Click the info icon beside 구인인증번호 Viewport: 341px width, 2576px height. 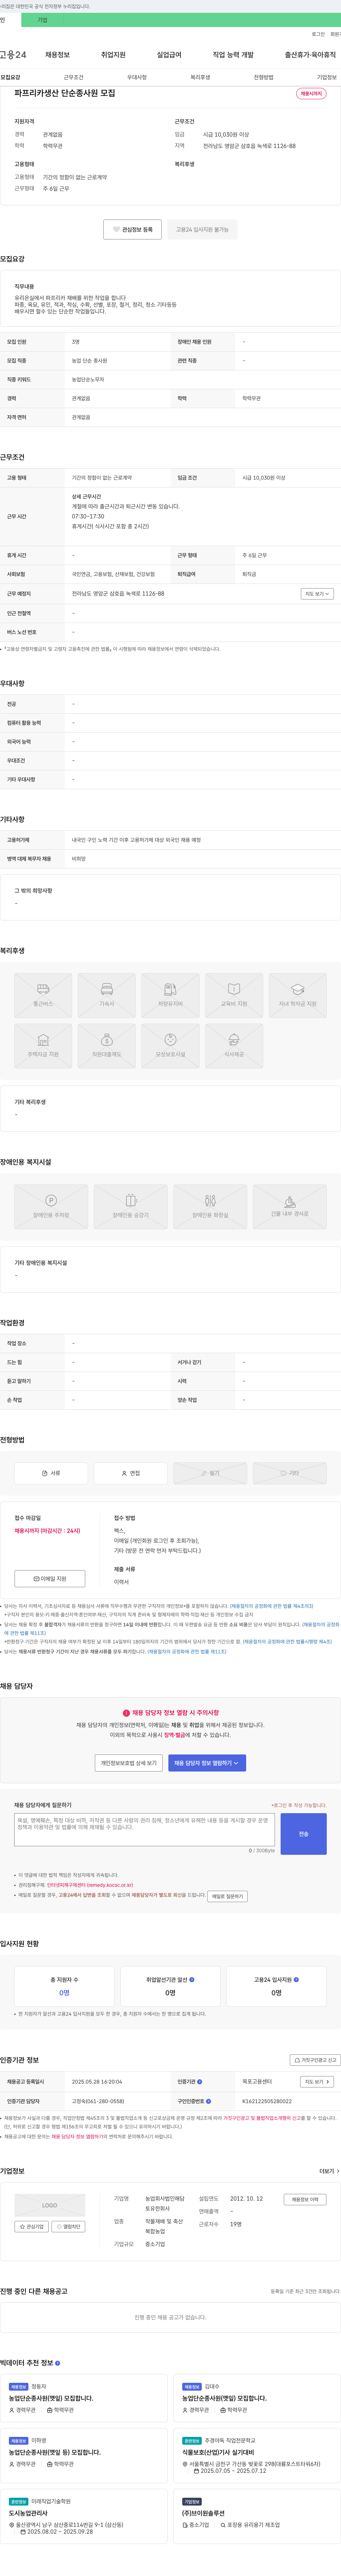[x=209, y=2101]
